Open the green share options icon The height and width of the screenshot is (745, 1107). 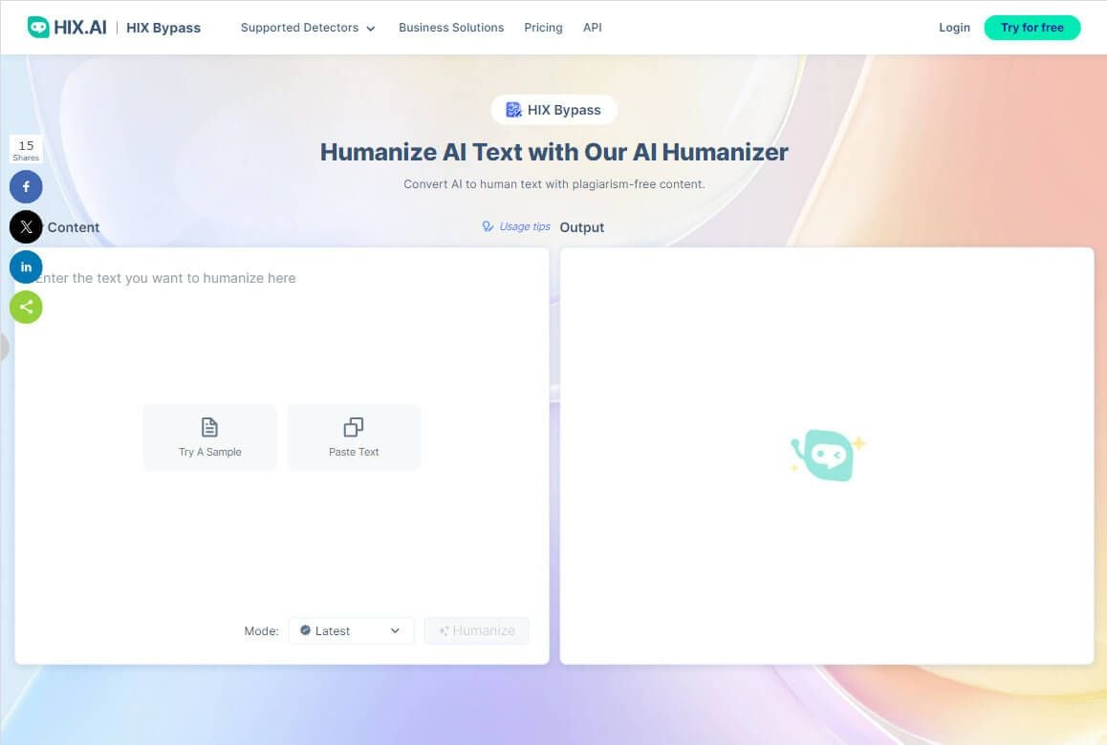(x=26, y=307)
